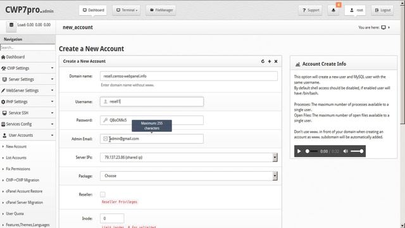Click the breadcrumb monitor icon
The height and width of the screenshot is (228, 405).
coord(383,27)
